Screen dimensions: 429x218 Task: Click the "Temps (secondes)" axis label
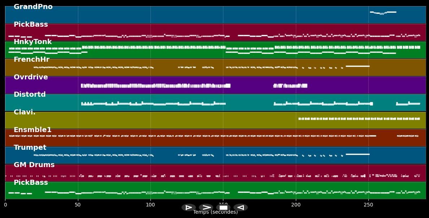click(215, 212)
